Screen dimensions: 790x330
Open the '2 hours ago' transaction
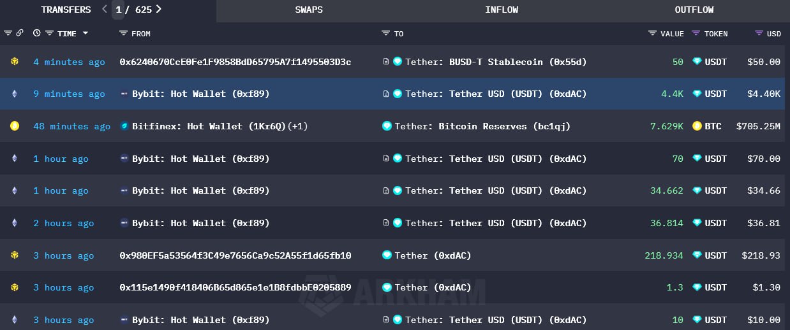point(64,223)
